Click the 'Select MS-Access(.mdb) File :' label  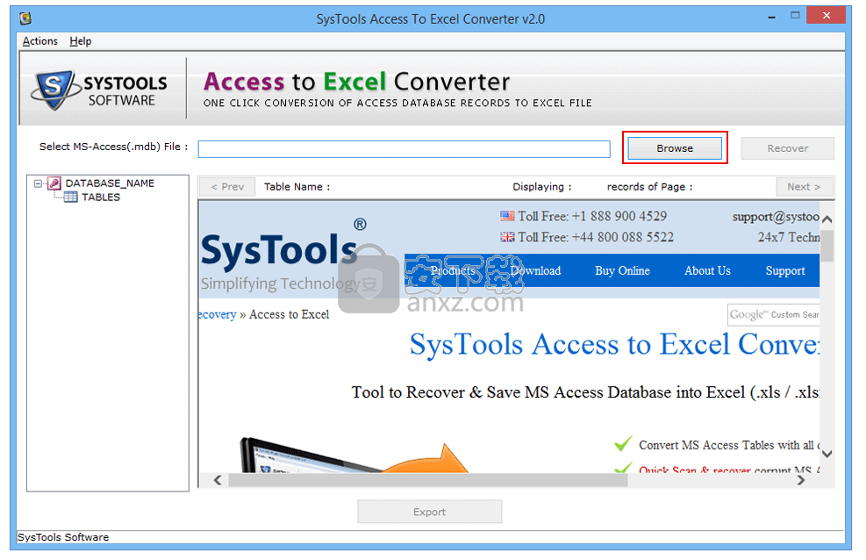113,147
